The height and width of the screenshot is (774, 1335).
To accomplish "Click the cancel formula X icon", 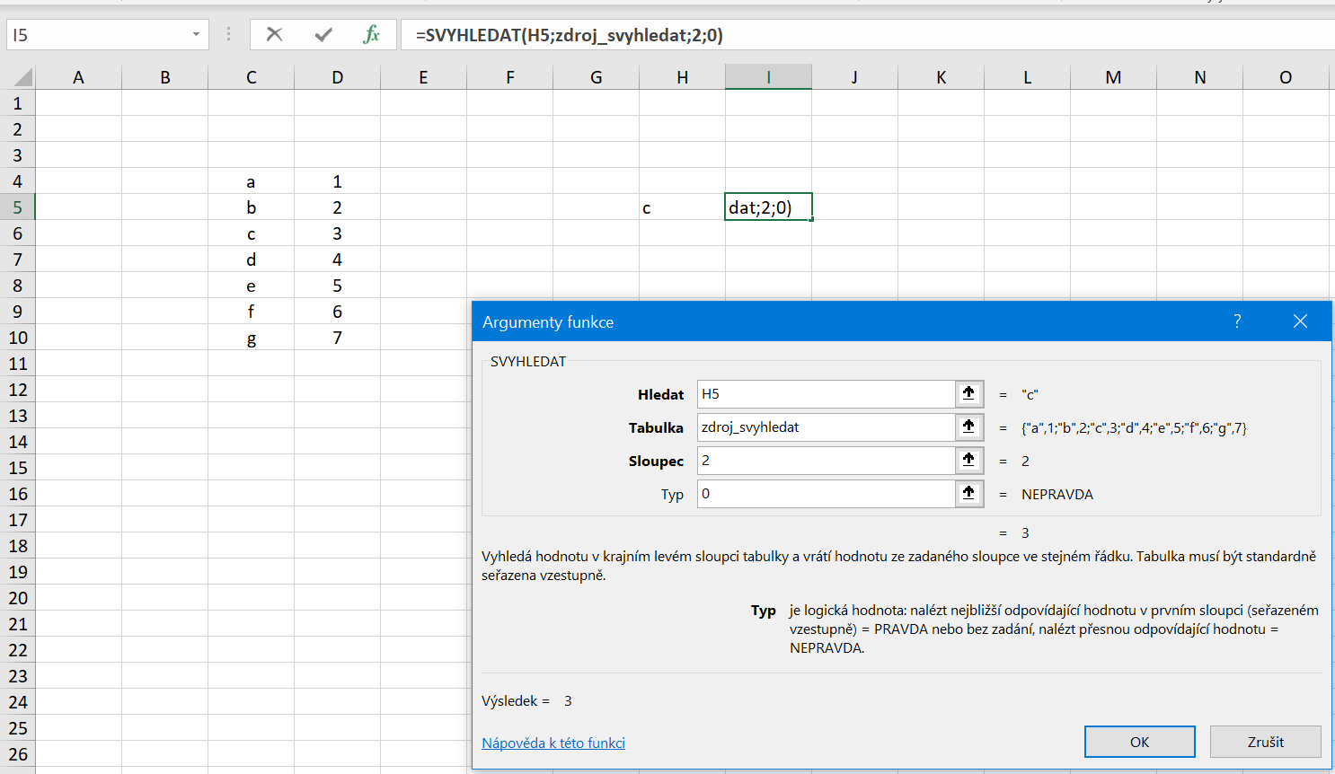I will point(275,35).
